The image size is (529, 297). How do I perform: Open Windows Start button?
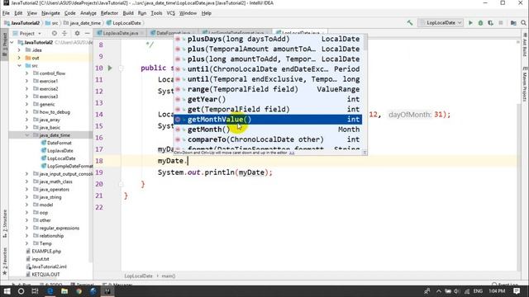coord(7,291)
